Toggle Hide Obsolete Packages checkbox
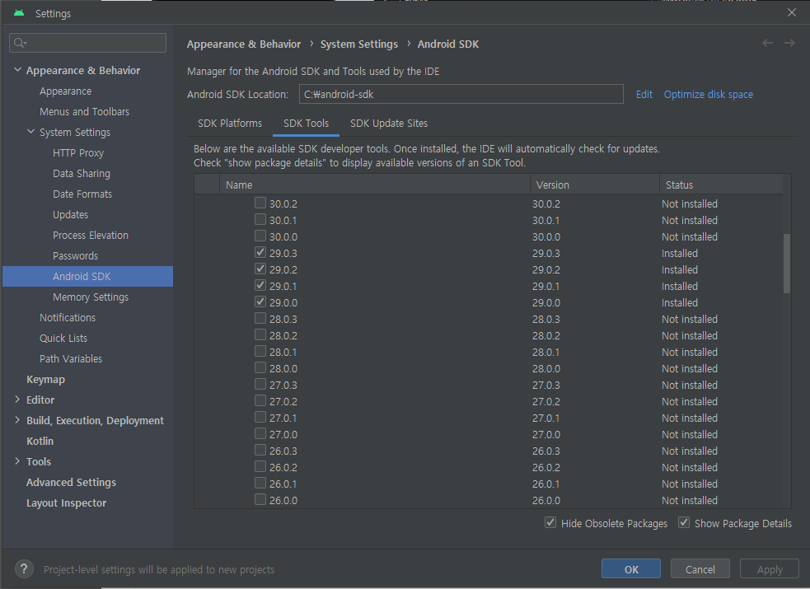The width and height of the screenshot is (810, 589). pyautogui.click(x=550, y=522)
